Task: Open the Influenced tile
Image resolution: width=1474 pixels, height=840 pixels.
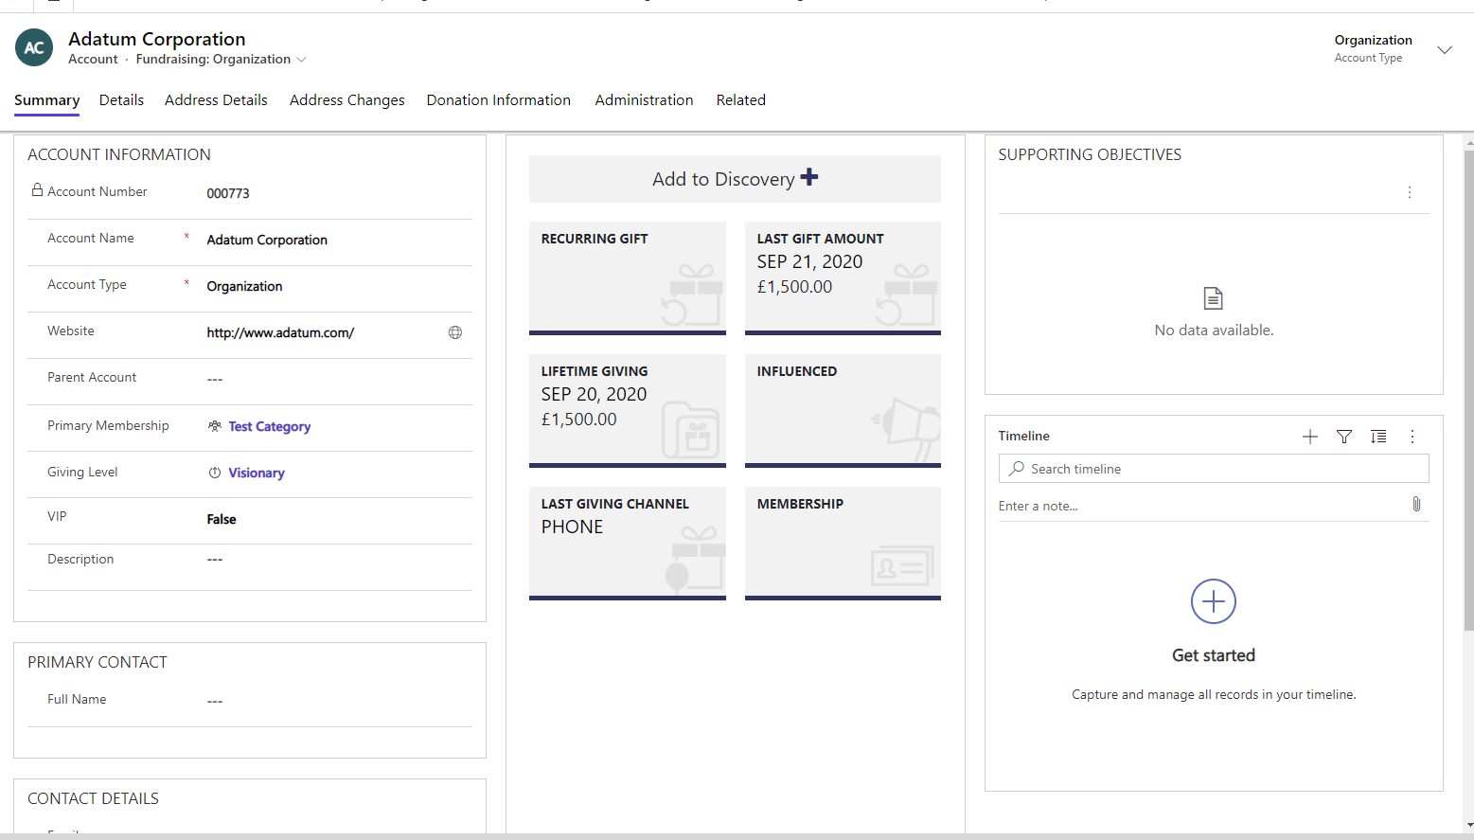Action: pos(843,411)
